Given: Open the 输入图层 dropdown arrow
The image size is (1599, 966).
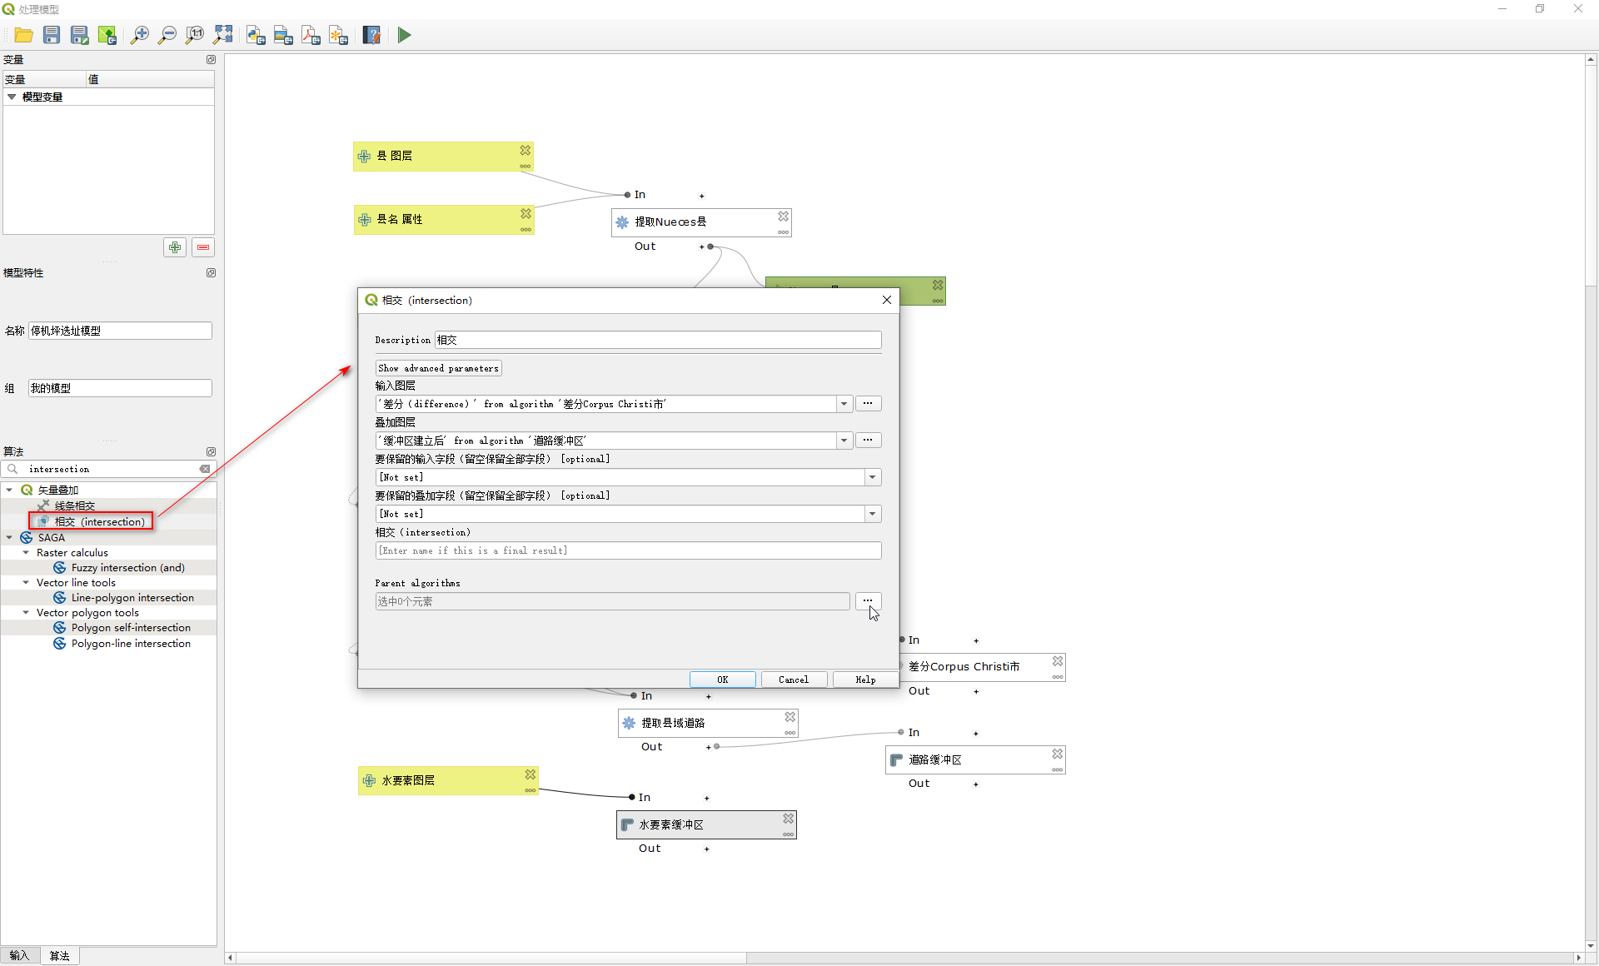Looking at the screenshot, I should click(x=844, y=404).
